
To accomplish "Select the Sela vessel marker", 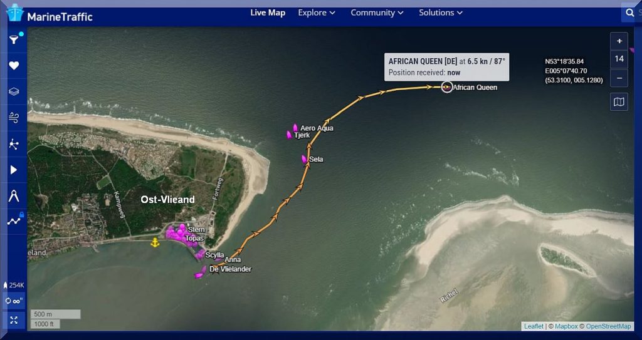I will coord(304,159).
